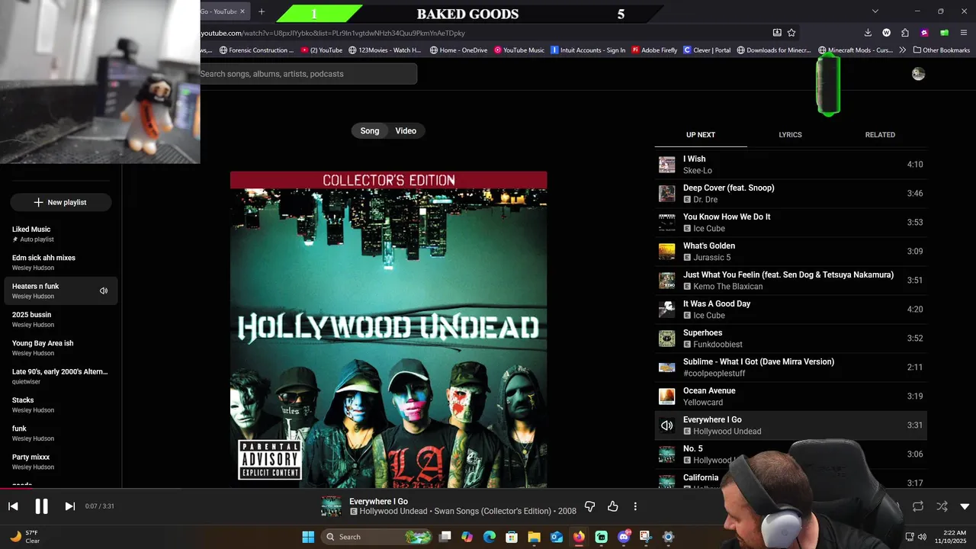Screen dimensions: 976x549
Task: Click the player bar album thumbnail
Action: [331, 506]
